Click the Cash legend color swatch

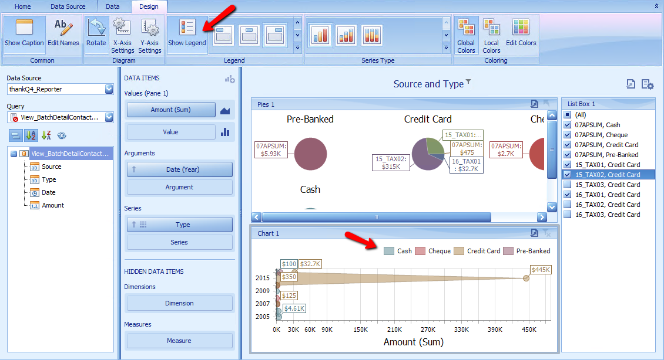[389, 251]
